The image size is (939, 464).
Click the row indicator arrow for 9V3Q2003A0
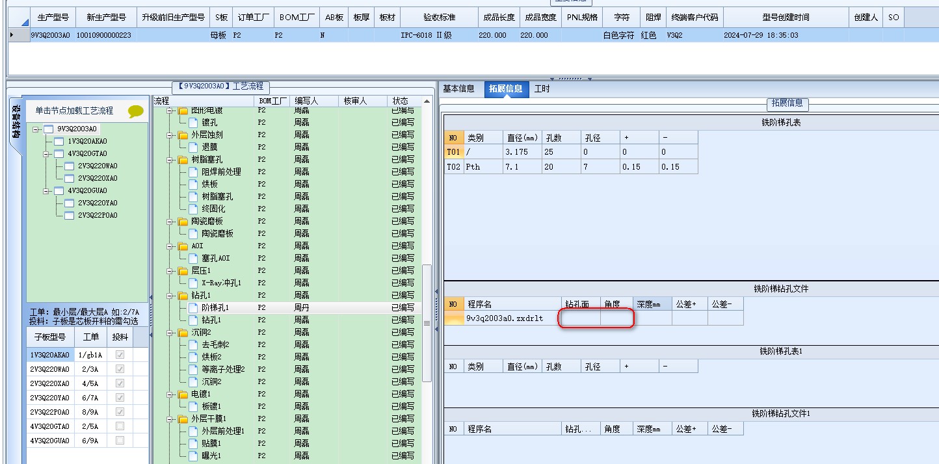(x=12, y=35)
